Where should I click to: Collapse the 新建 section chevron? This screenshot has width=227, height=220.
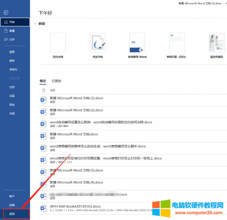35,24
